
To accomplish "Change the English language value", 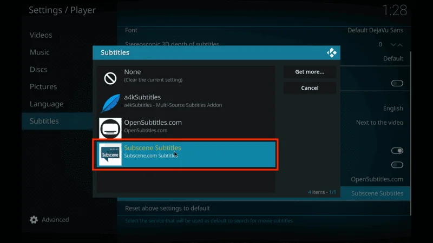I will [x=393, y=109].
